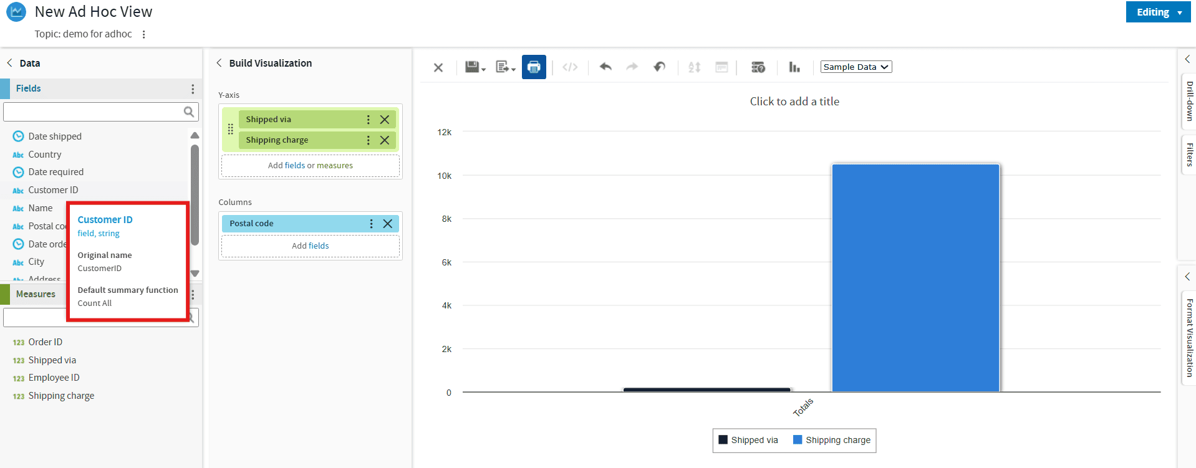Image resolution: width=1196 pixels, height=468 pixels.
Task: Open the Drill-down side tab
Action: [x=1189, y=101]
